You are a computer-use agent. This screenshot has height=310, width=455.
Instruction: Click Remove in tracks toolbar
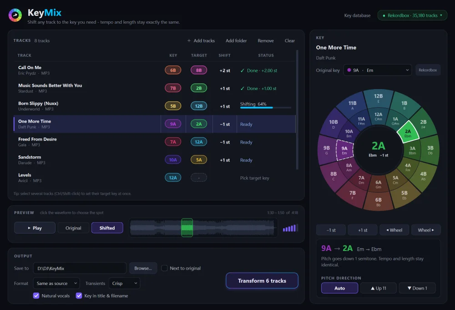[266, 40]
